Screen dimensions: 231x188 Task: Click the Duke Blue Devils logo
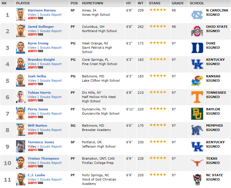tap(197, 48)
